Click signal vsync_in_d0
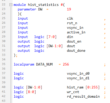This screenshot has height=103, width=110. [78, 74]
